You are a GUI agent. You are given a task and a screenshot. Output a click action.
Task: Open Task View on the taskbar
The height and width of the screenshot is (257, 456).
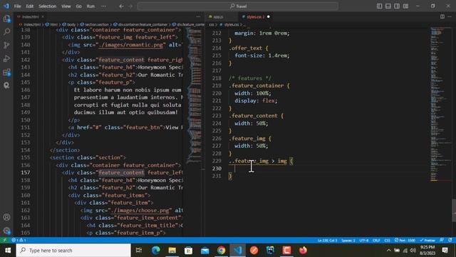pyautogui.click(x=139, y=251)
